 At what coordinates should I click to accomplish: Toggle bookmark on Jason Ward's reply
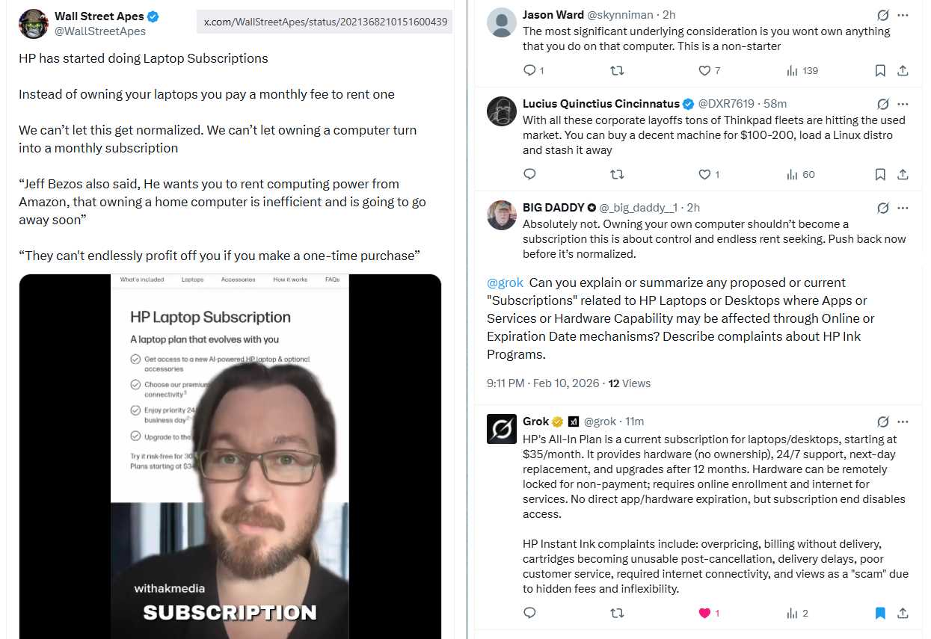click(x=880, y=70)
